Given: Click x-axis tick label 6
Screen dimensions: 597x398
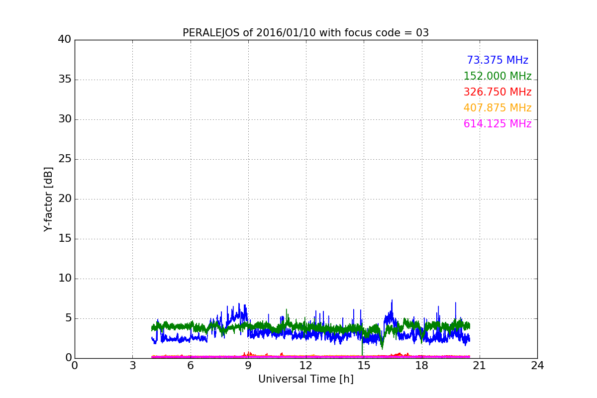Looking at the screenshot, I should point(190,366).
